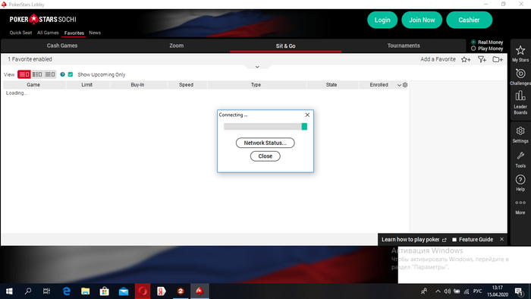Expand the favorites panel chevron
The image size is (531, 299).
tap(257, 67)
